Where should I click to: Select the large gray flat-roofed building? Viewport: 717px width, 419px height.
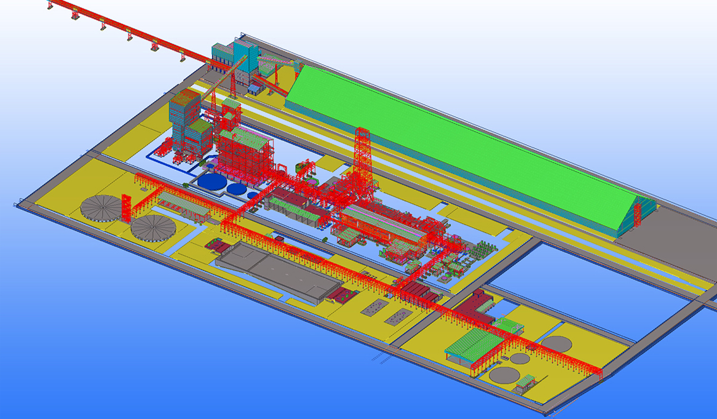pyautogui.click(x=277, y=269)
